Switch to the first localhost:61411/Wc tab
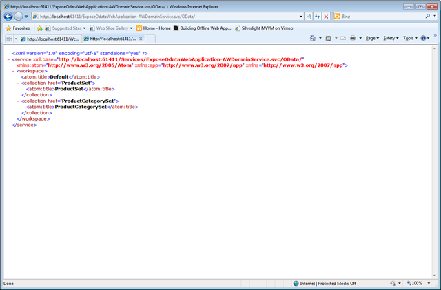441x290 pixels. click(50, 39)
